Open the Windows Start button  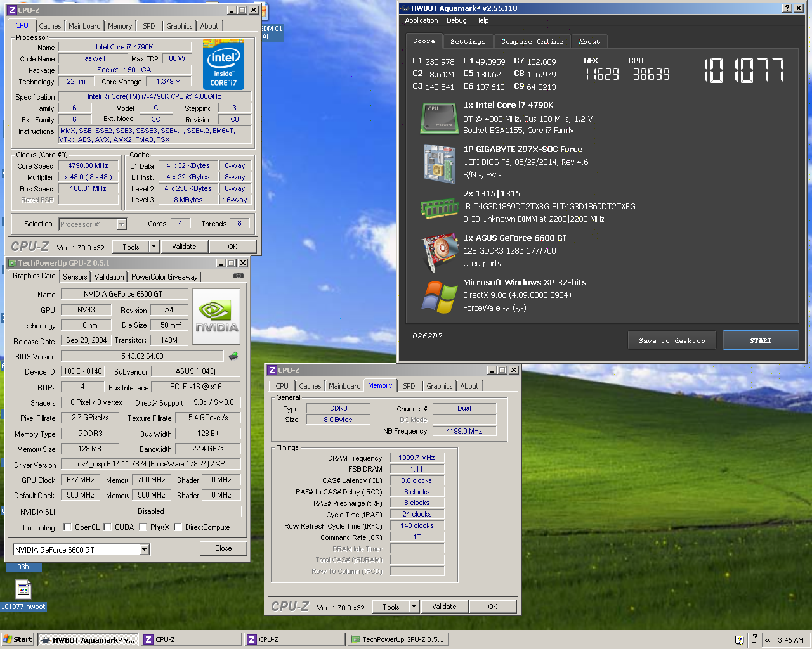18,639
